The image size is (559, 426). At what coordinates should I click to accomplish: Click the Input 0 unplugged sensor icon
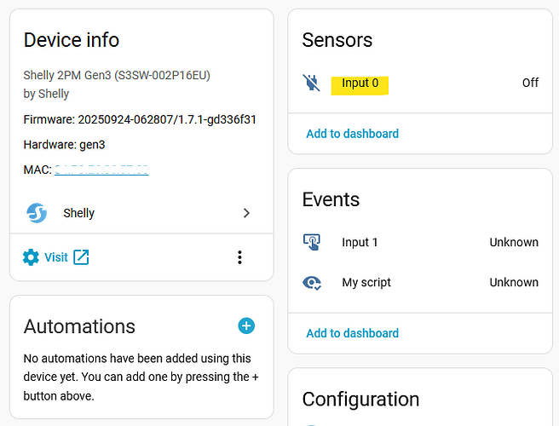click(311, 83)
